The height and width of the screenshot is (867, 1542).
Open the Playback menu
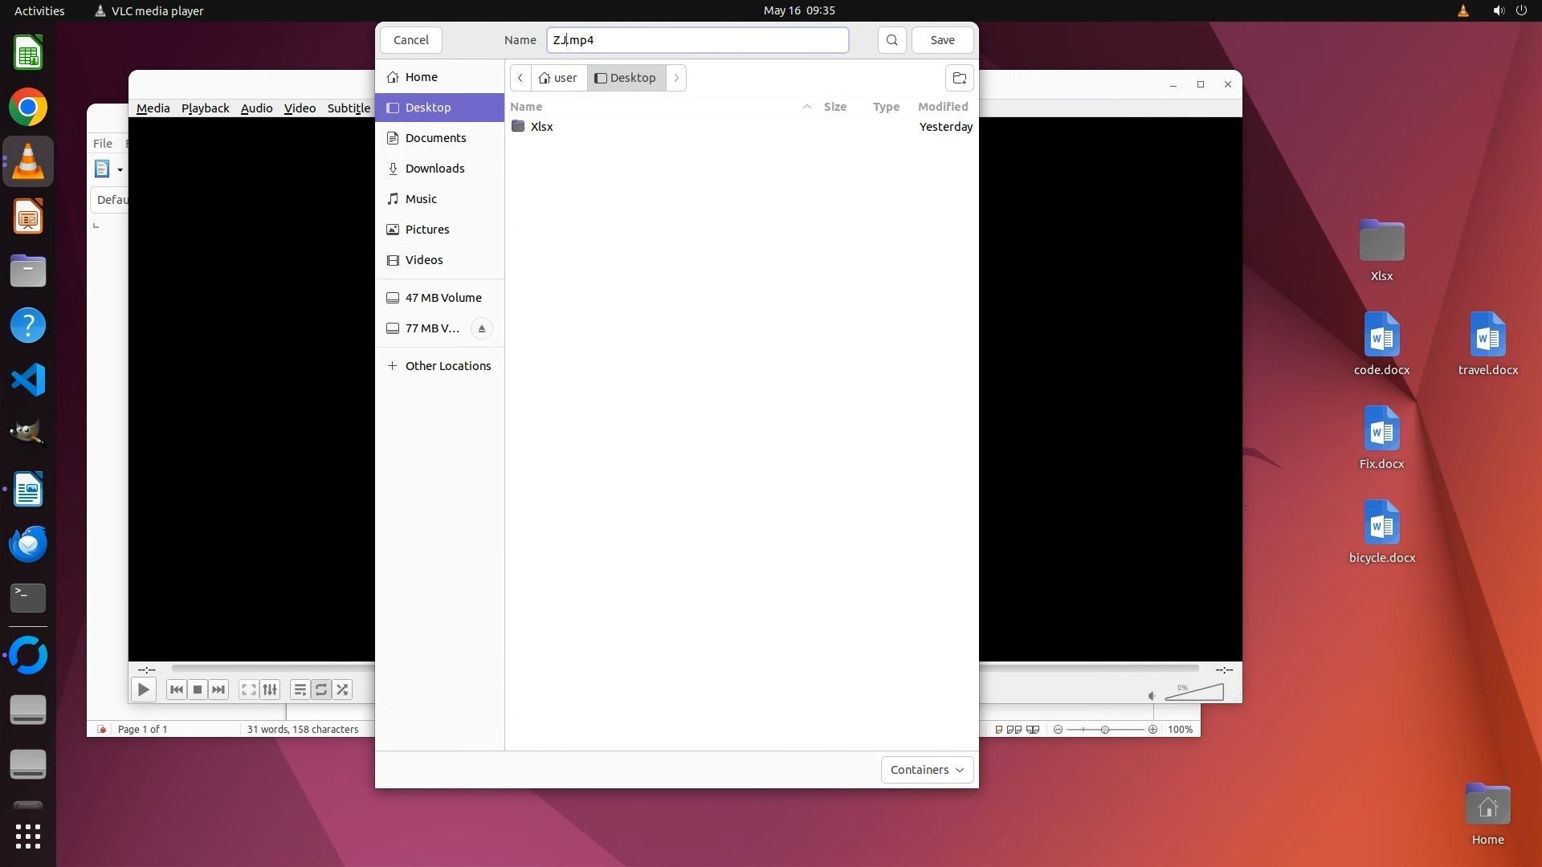coord(205,108)
